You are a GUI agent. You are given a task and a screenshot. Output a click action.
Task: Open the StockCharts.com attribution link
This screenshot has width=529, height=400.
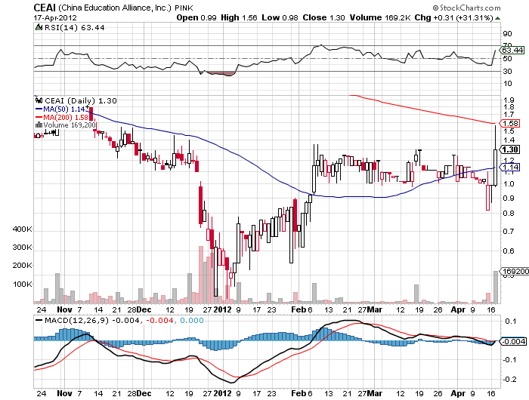coord(467,8)
